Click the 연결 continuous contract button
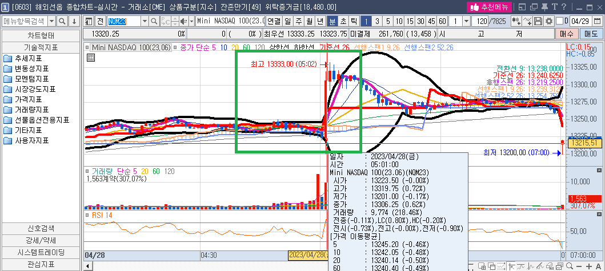This screenshot has width=605, height=271. [x=274, y=21]
